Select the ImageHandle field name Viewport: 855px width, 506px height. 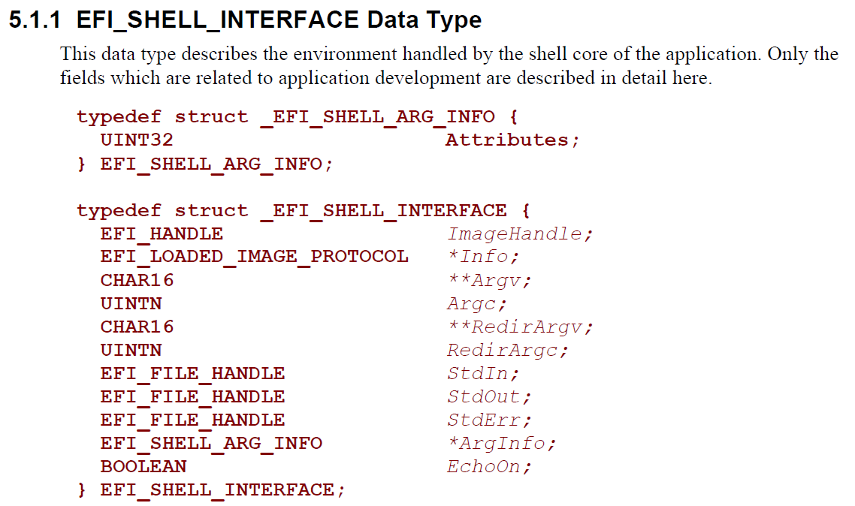pyautogui.click(x=514, y=234)
